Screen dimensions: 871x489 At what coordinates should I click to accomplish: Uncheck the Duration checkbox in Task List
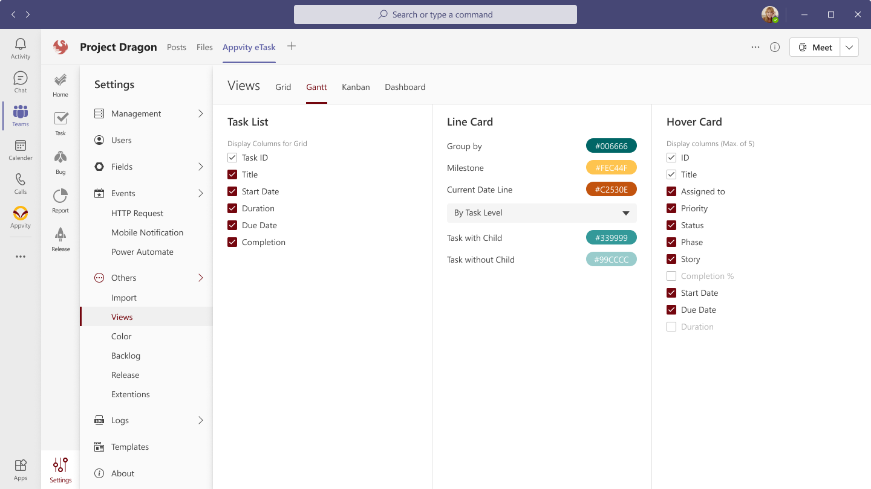point(232,208)
